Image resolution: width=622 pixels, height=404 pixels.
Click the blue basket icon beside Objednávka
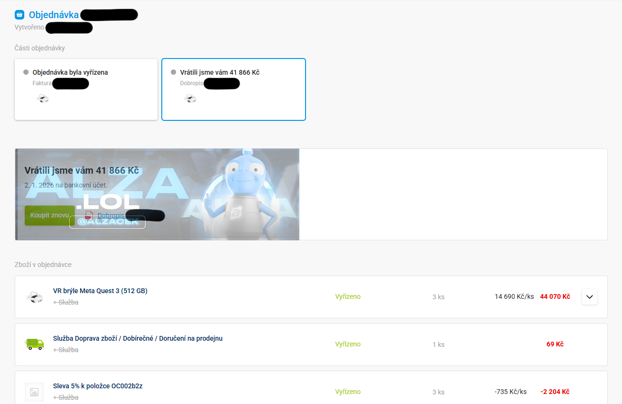click(20, 15)
